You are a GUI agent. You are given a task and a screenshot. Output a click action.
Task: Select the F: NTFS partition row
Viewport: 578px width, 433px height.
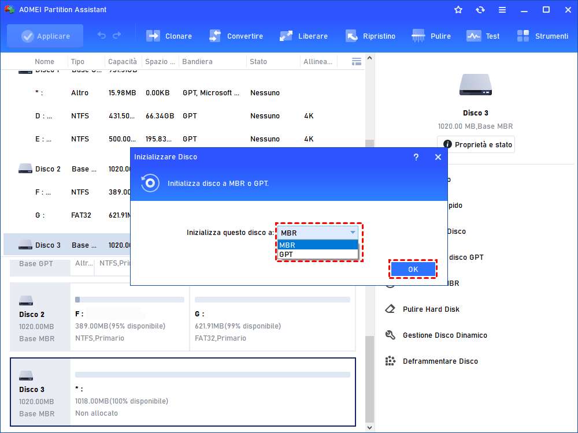pos(67,192)
